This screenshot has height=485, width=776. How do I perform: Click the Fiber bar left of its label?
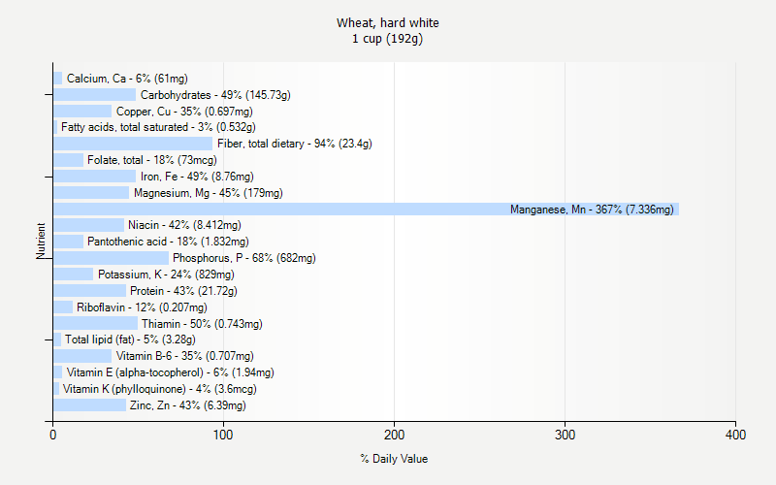[133, 144]
